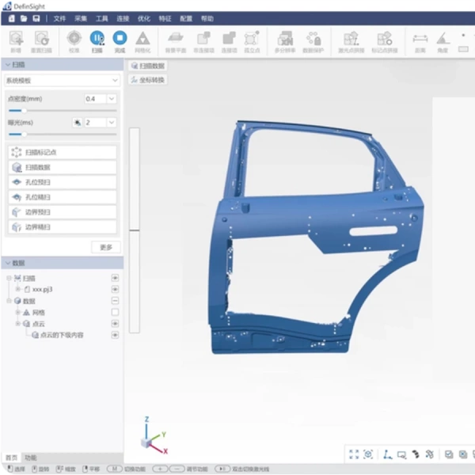Click the save disk icon

36,18
